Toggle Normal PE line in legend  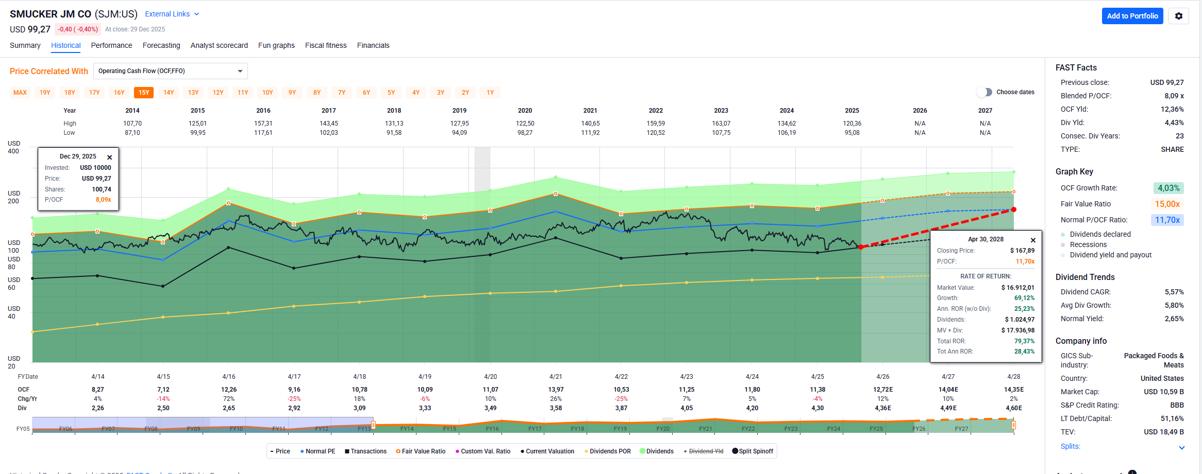point(317,451)
